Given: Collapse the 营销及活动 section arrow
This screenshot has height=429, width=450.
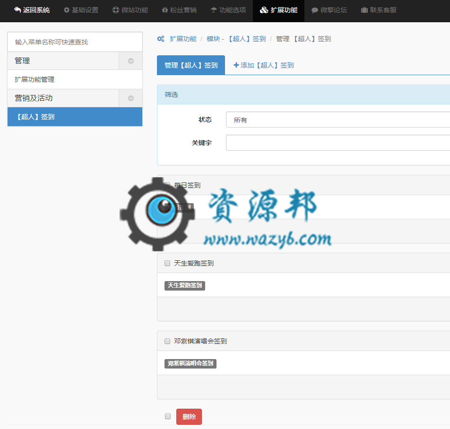Looking at the screenshot, I should coord(131,98).
